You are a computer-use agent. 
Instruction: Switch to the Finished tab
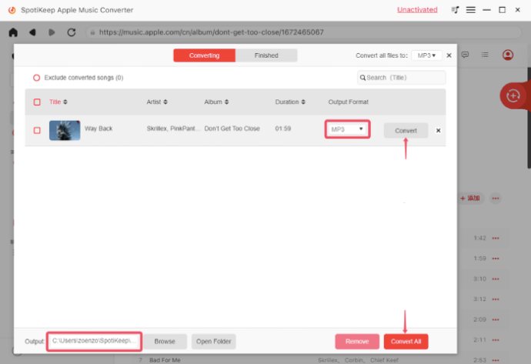click(266, 55)
